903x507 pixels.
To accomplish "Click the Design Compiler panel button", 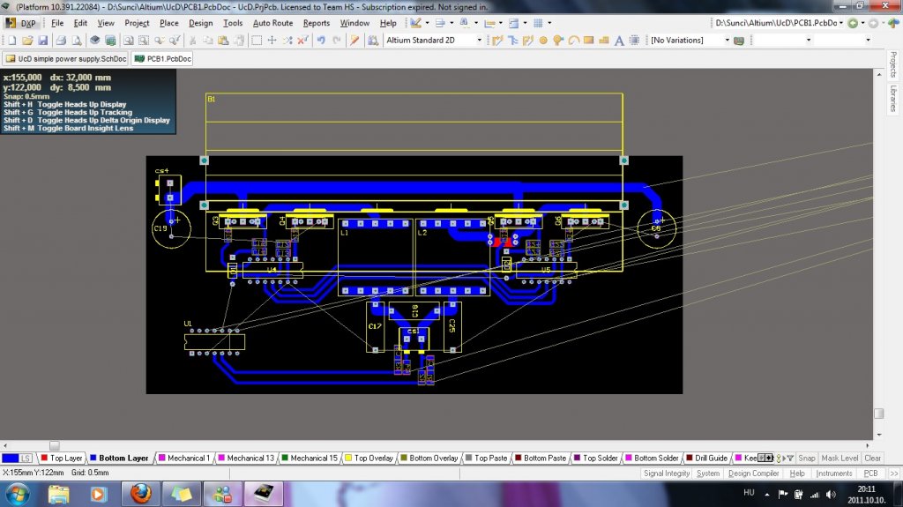I will point(753,473).
